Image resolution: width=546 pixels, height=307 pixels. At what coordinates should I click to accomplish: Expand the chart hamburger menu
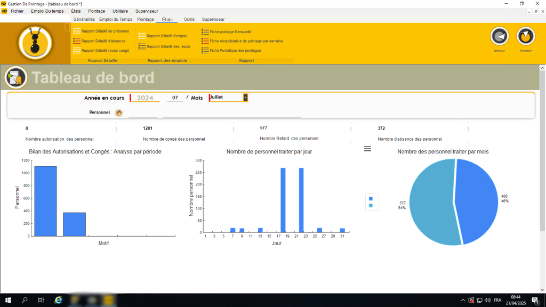coord(367,149)
